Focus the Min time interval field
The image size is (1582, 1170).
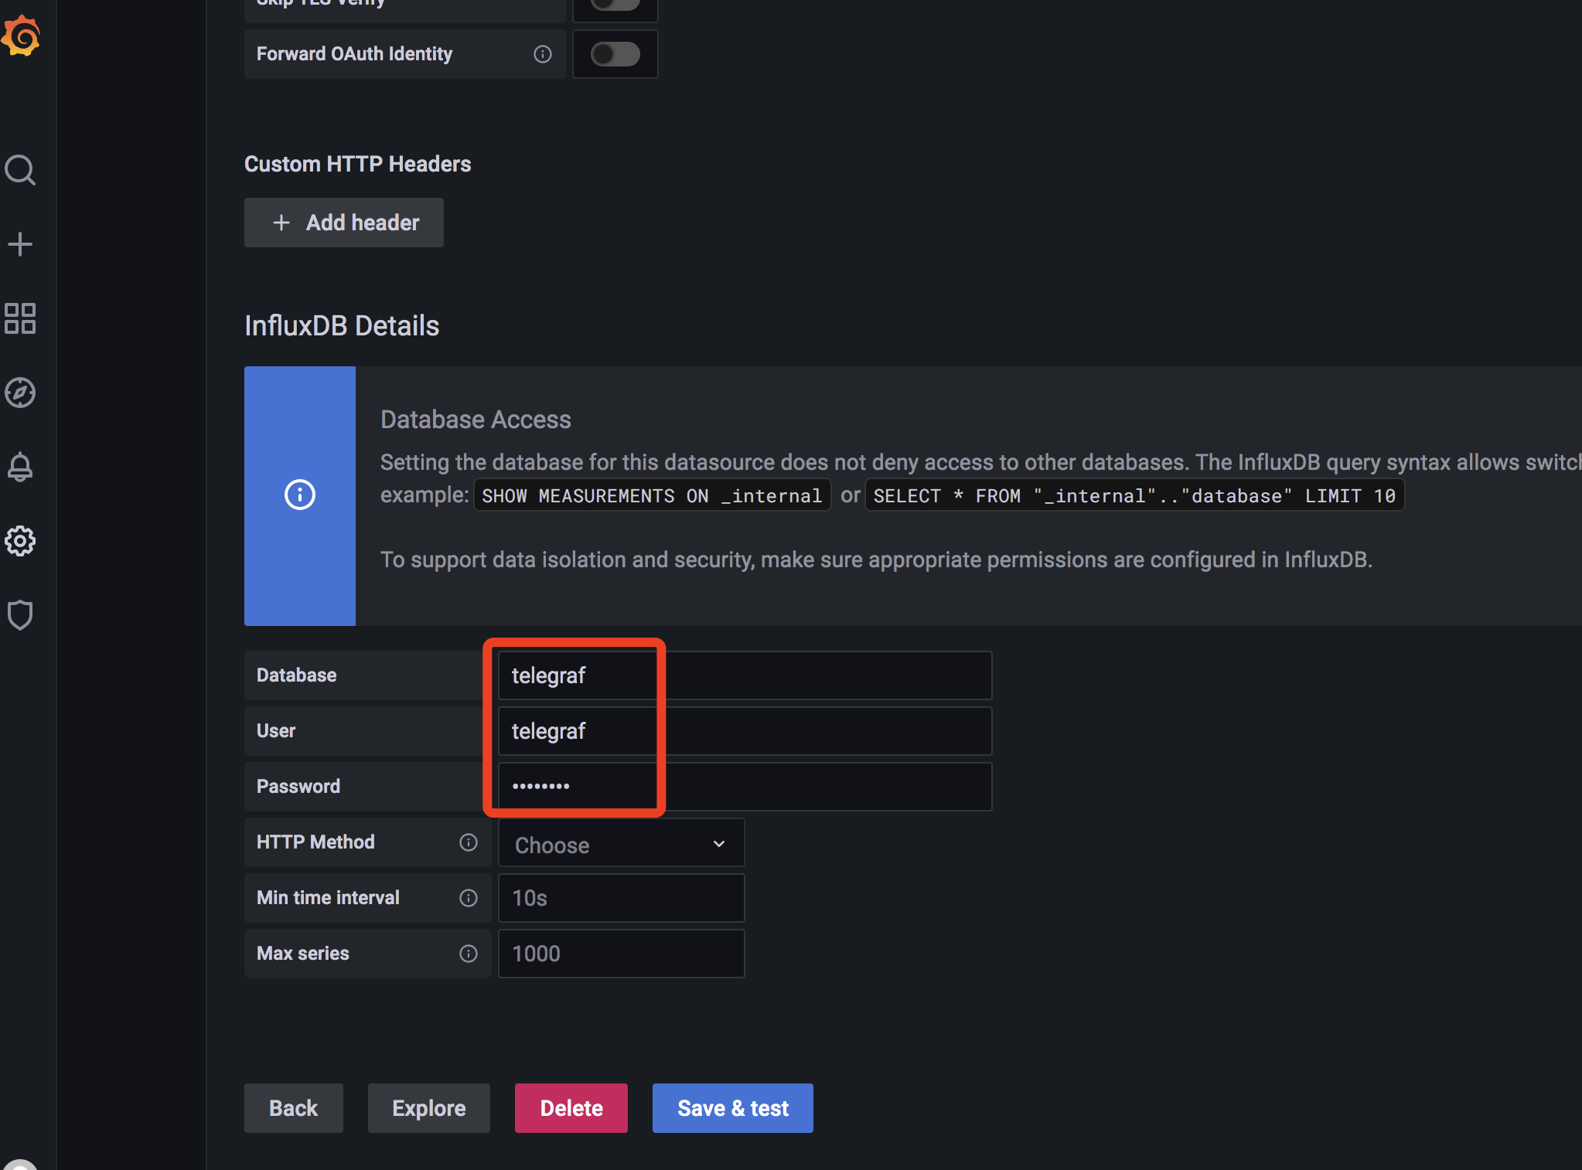pyautogui.click(x=622, y=898)
